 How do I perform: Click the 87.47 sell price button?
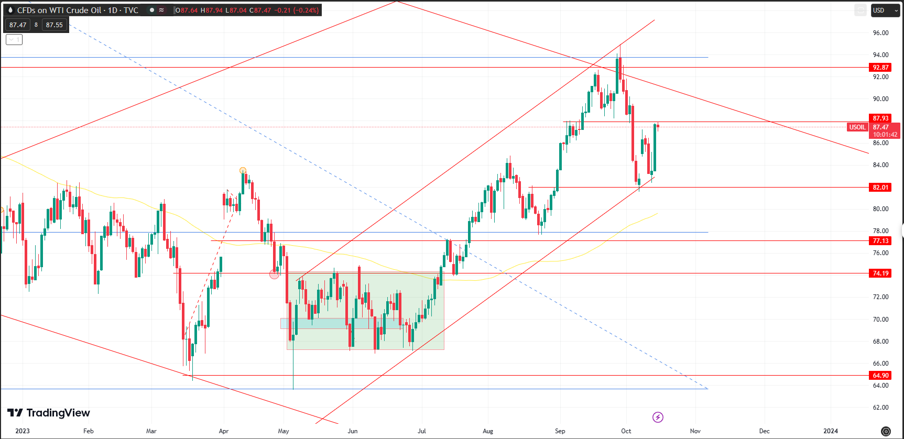[x=18, y=25]
